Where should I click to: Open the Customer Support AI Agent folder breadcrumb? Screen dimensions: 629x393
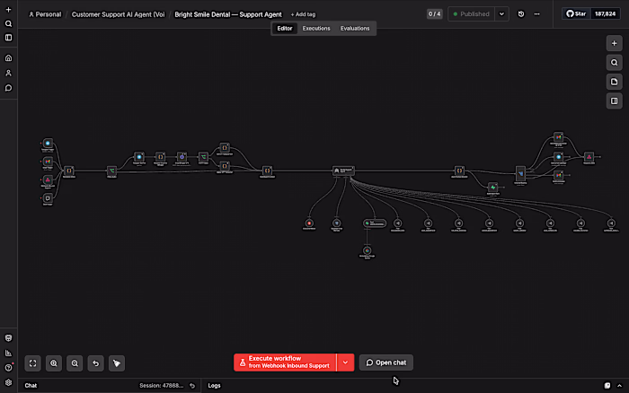click(x=118, y=14)
